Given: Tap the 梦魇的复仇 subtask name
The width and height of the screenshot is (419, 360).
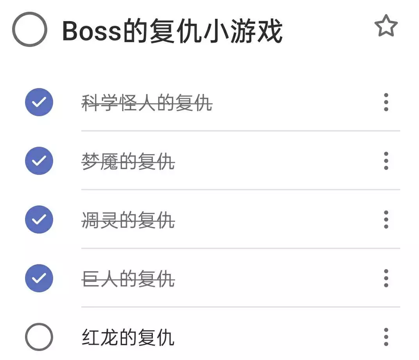Looking at the screenshot, I should tap(128, 162).
